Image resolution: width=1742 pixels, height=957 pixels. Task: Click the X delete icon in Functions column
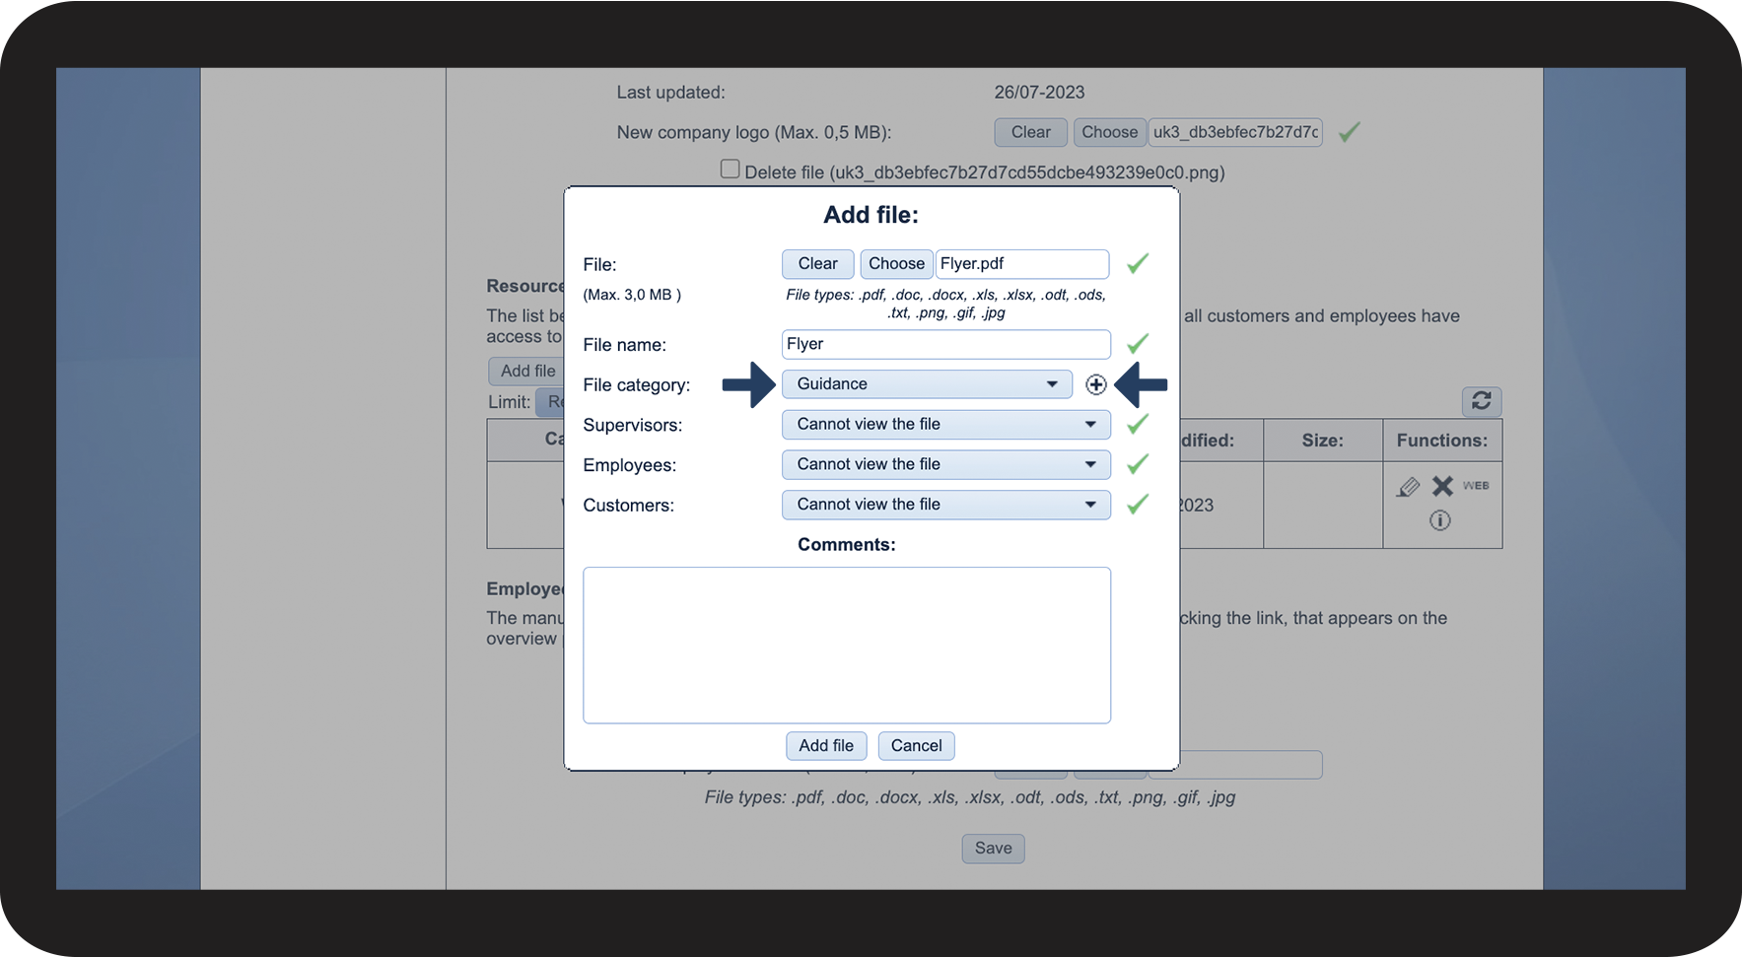(1442, 486)
